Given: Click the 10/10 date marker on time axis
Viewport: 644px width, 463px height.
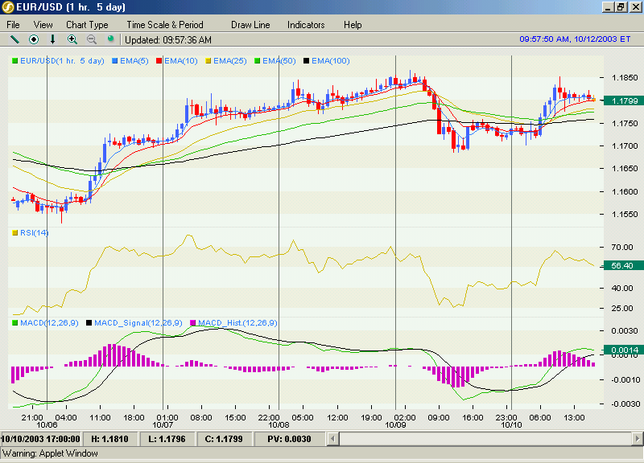Looking at the screenshot, I should pyautogui.click(x=511, y=425).
